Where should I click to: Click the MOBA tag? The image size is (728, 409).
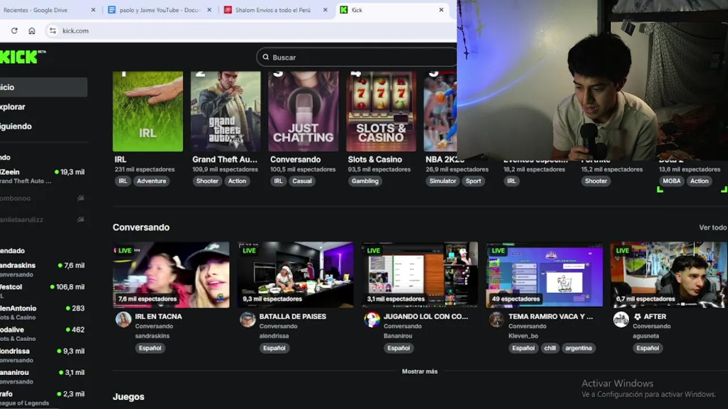(672, 181)
